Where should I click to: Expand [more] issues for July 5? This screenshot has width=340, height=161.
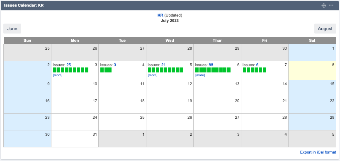click(x=153, y=75)
